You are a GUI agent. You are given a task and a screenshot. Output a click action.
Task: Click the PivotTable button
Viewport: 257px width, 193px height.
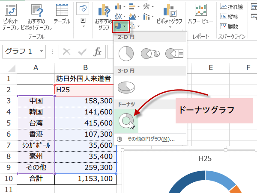[x=10, y=17]
